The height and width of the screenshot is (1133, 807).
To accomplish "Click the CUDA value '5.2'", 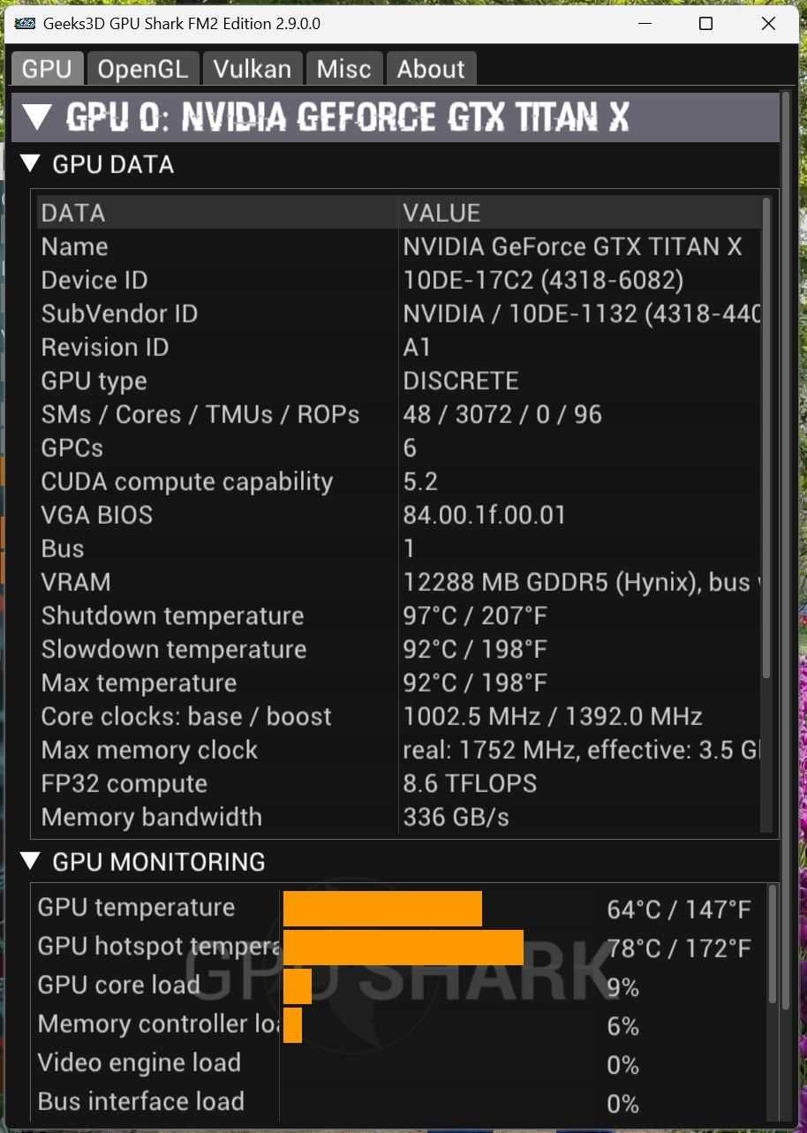I will point(420,481).
